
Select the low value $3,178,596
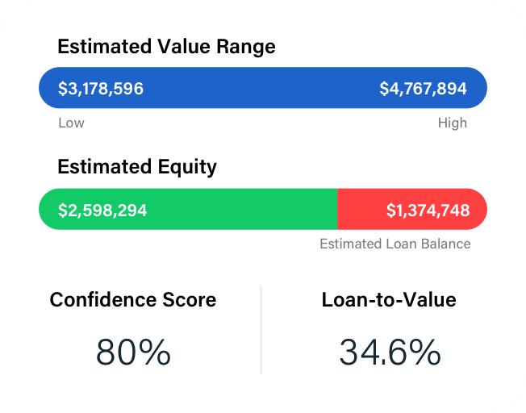point(101,88)
